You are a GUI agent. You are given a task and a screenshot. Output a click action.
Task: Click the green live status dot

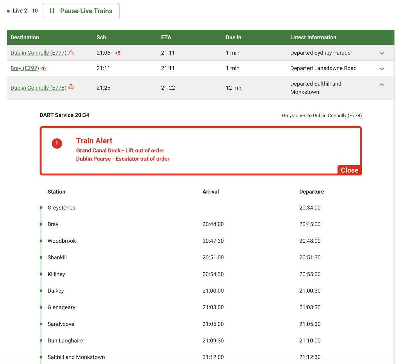pos(8,11)
